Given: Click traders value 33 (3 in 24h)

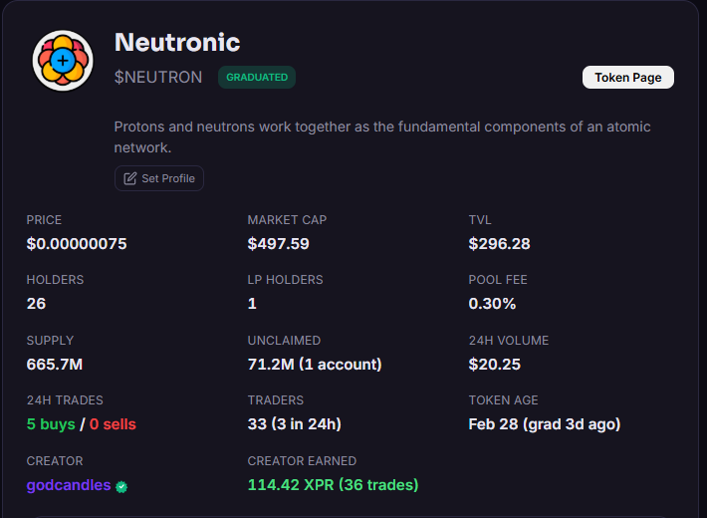Looking at the screenshot, I should click(295, 424).
